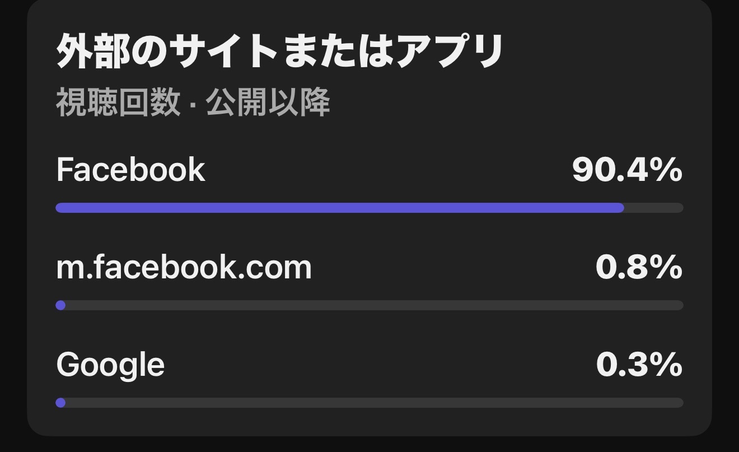Select the 視聴回数 · 公開以降 subtitle
The height and width of the screenshot is (452, 739).
(193, 103)
